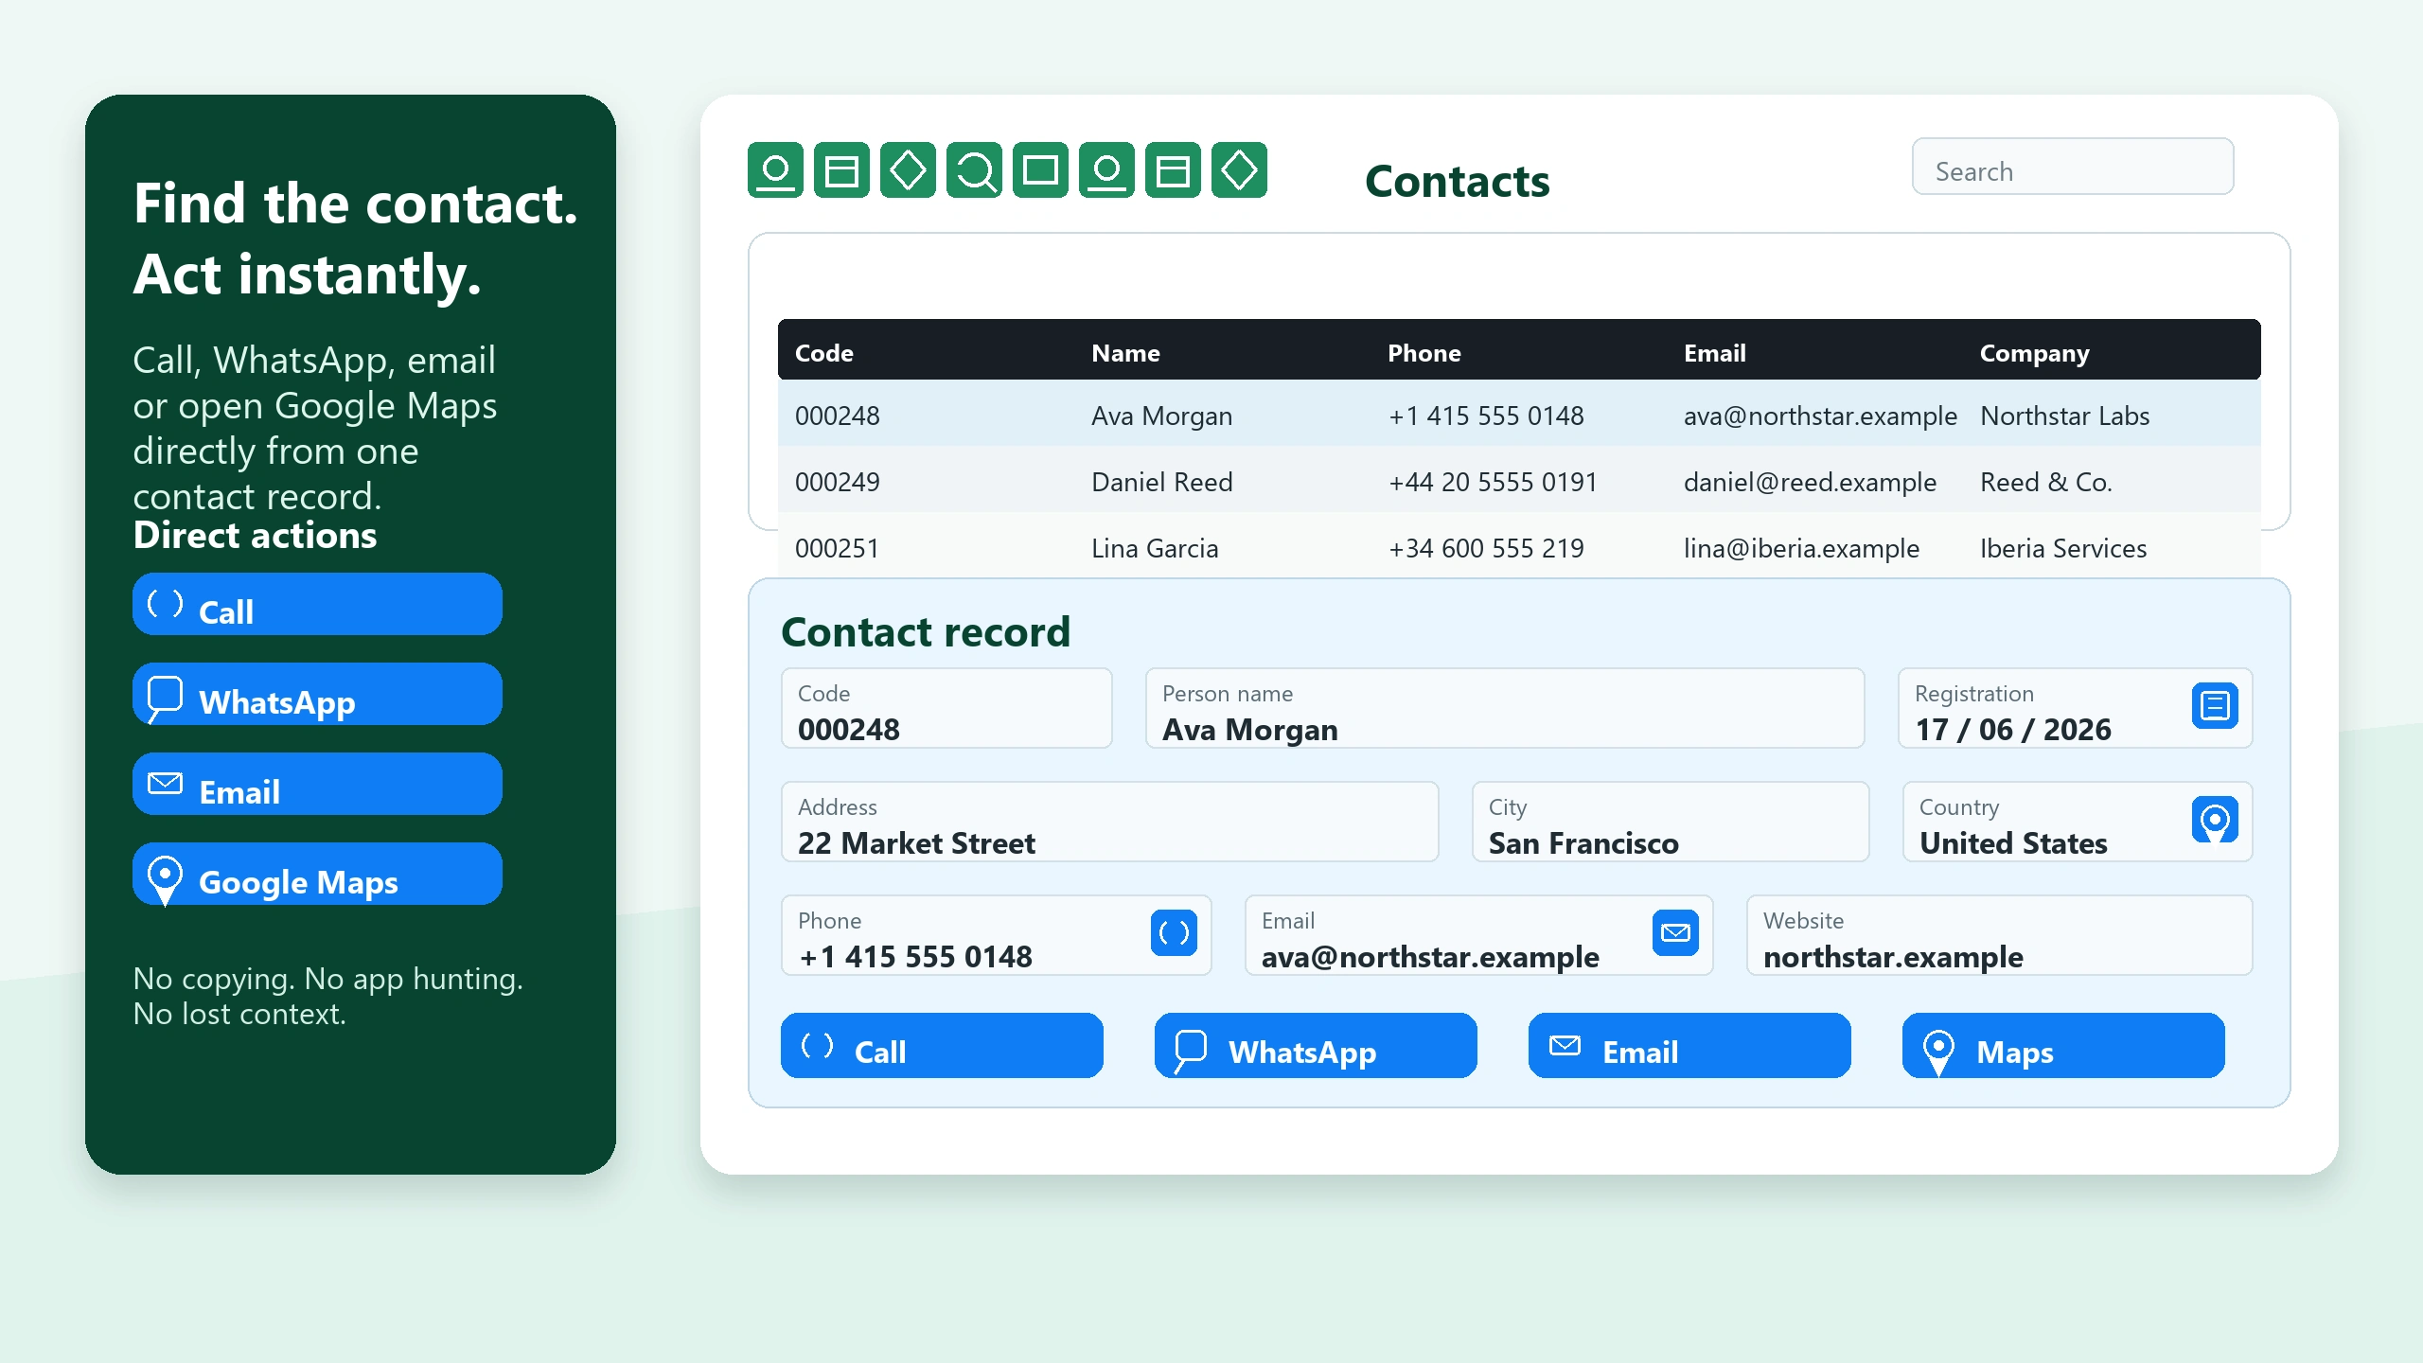Click the Contact record heading
The height and width of the screenshot is (1363, 2423).
pos(926,631)
